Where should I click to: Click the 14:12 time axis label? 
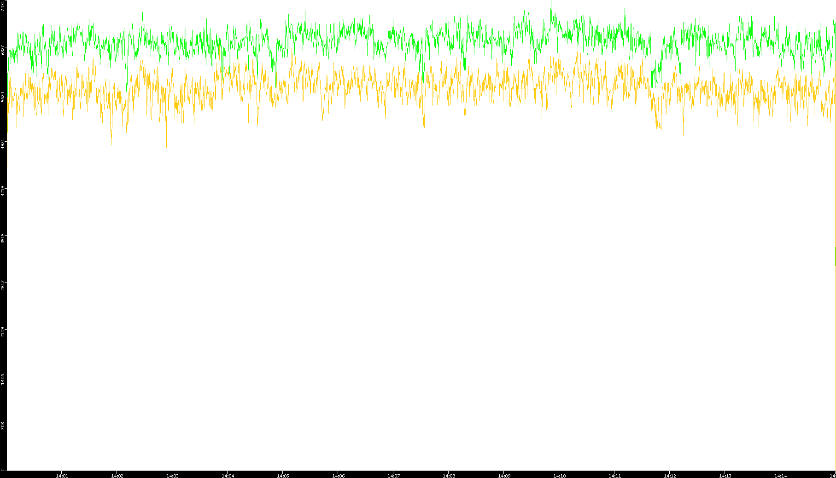[x=670, y=476]
